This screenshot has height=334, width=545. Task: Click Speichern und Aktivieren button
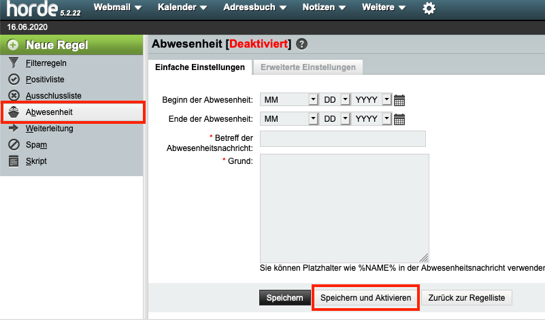(x=365, y=298)
